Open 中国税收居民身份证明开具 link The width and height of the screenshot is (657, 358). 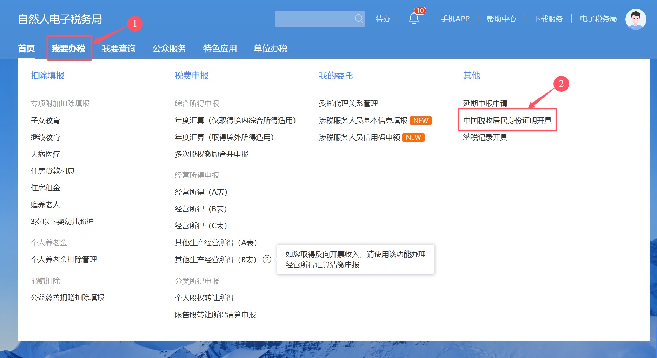click(x=507, y=121)
